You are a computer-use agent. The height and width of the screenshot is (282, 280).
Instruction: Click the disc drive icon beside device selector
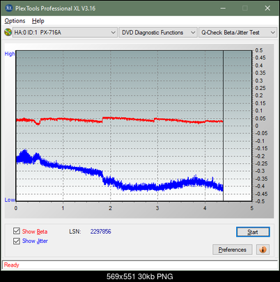point(8,32)
